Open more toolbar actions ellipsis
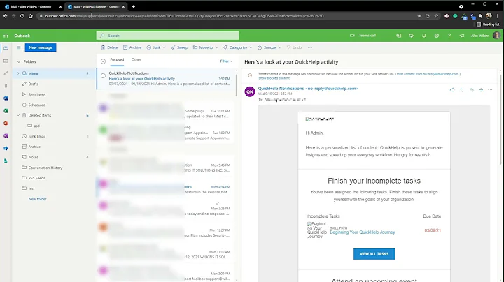 tap(310, 47)
